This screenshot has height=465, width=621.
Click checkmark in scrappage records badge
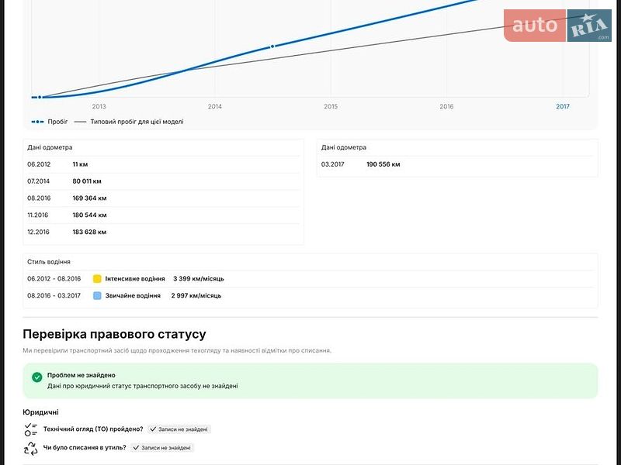136,448
